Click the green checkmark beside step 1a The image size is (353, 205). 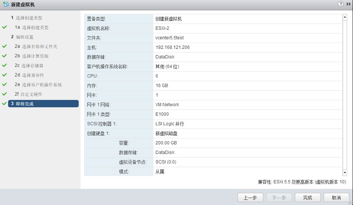point(4,27)
